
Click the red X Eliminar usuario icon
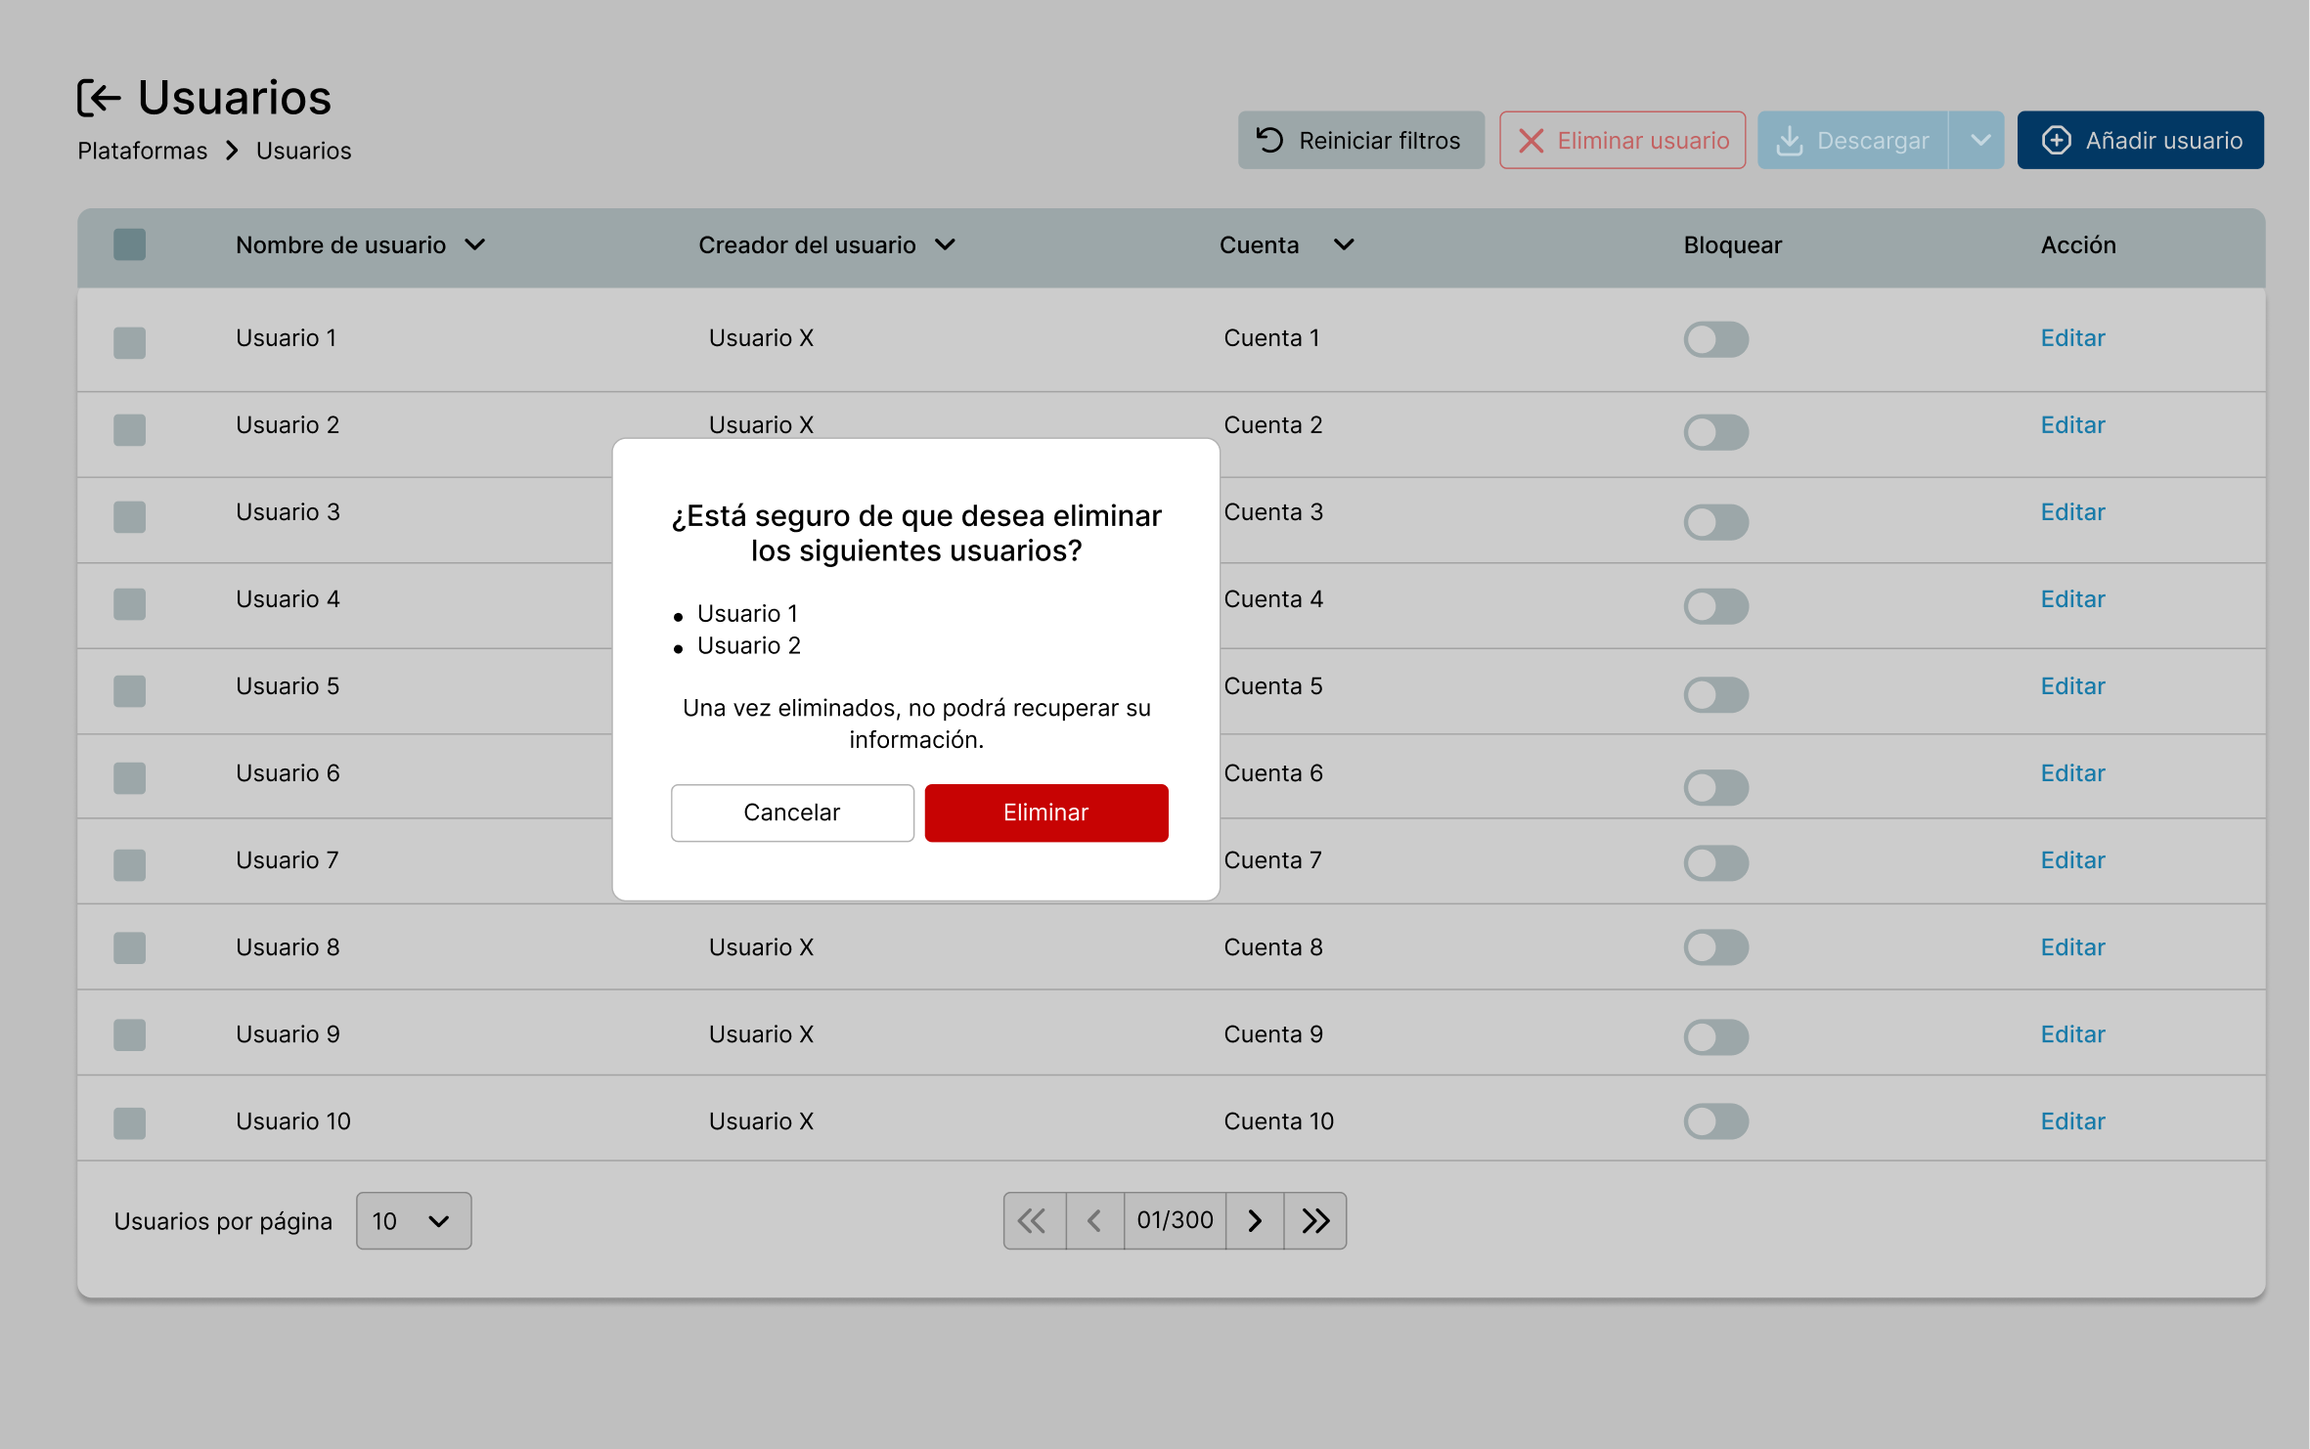pyautogui.click(x=1531, y=141)
